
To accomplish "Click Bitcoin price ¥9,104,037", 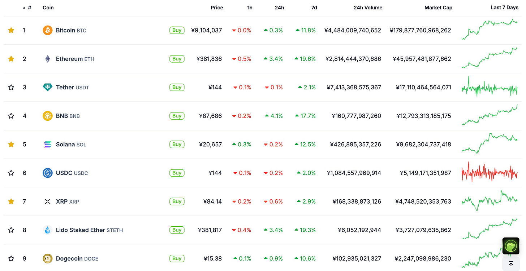I will click(207, 30).
